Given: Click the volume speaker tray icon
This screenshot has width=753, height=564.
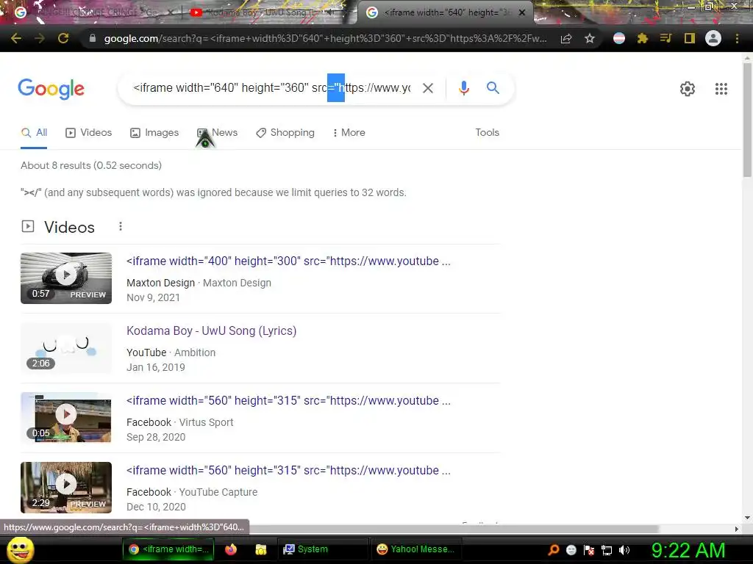Looking at the screenshot, I should pyautogui.click(x=624, y=550).
